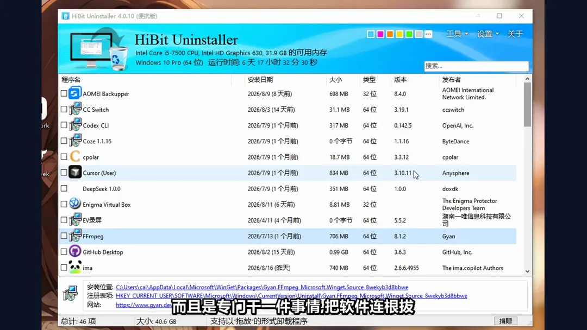Click the EV录屏 program icon
This screenshot has width=587, height=330.
(x=75, y=219)
